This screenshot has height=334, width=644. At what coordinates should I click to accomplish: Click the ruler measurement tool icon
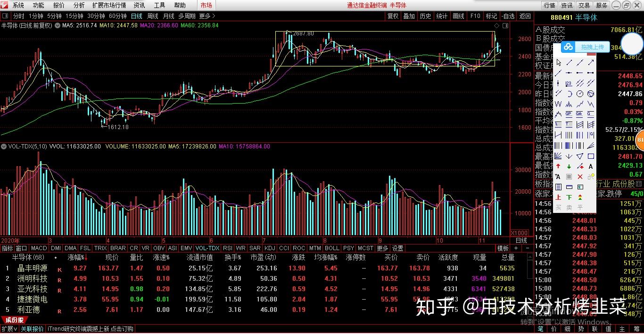[x=569, y=187]
